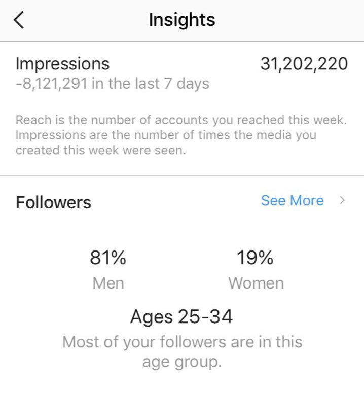Viewport: 364px width, 394px height.
Task: Tap the 'age group.' text line
Action: [x=181, y=363]
